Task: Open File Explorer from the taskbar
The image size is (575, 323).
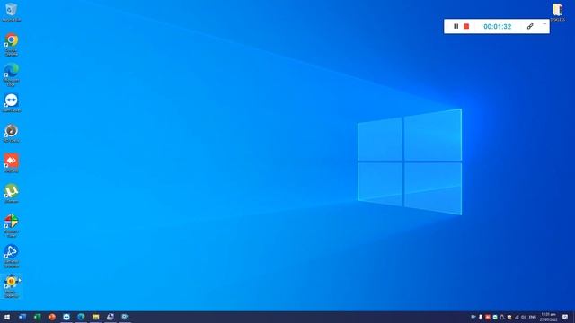Action: click(96, 317)
